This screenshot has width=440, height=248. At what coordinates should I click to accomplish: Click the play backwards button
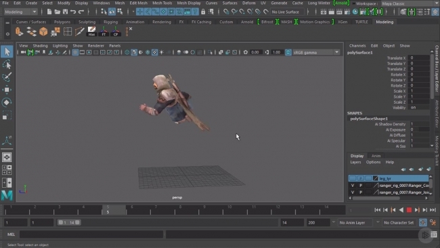401,210
